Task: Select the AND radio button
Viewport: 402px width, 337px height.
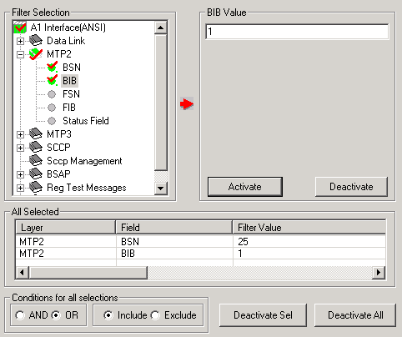Action: 20,315
